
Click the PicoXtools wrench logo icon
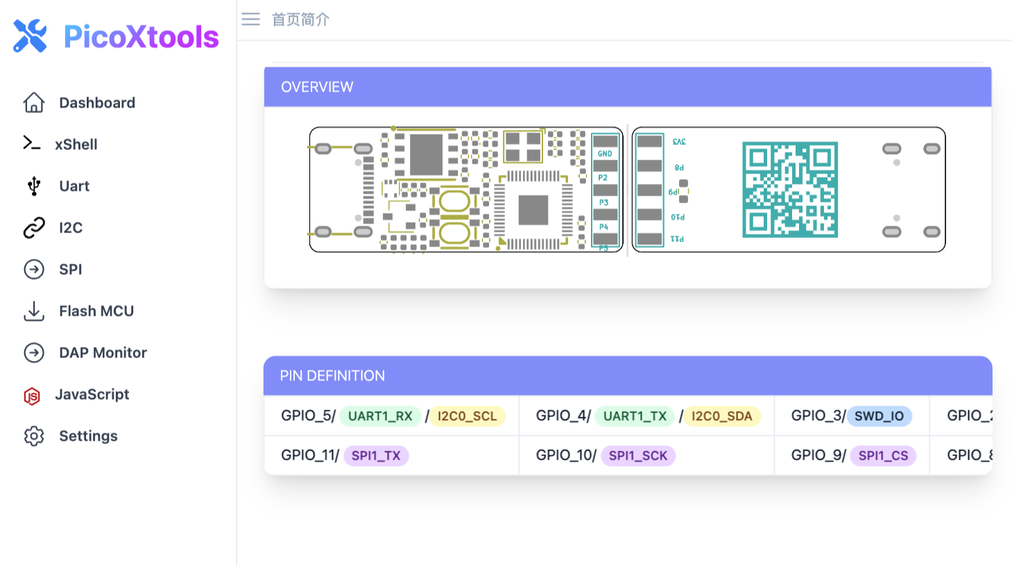click(x=30, y=36)
